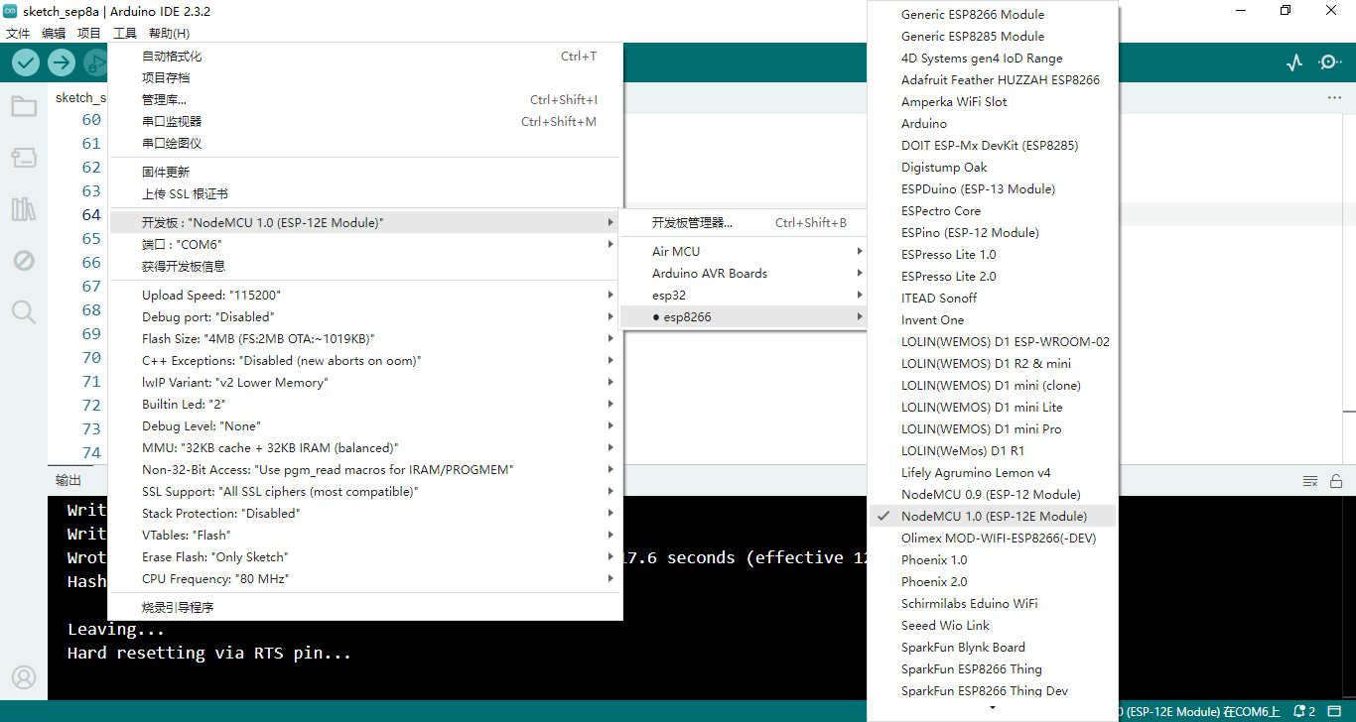Open Boards Manager in sidebar
The width and height of the screenshot is (1356, 722).
(24, 158)
